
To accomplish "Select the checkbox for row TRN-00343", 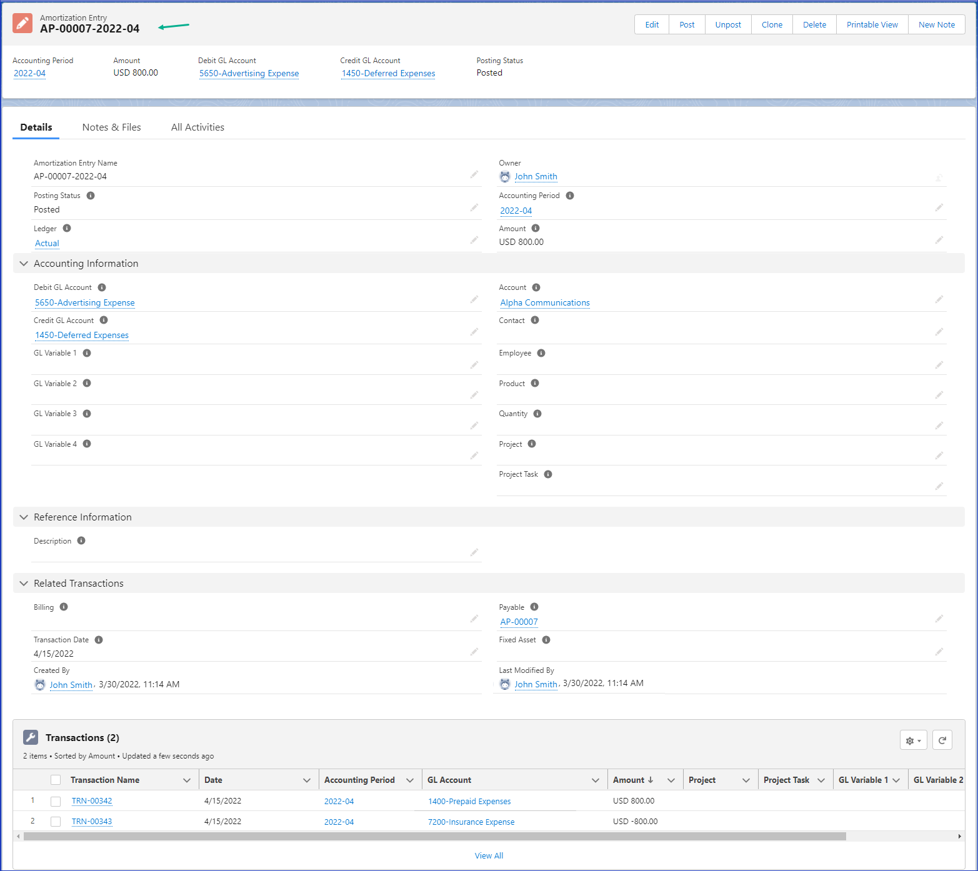I will (x=56, y=822).
